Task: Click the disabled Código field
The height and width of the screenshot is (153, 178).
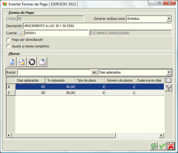Action: click(x=51, y=19)
